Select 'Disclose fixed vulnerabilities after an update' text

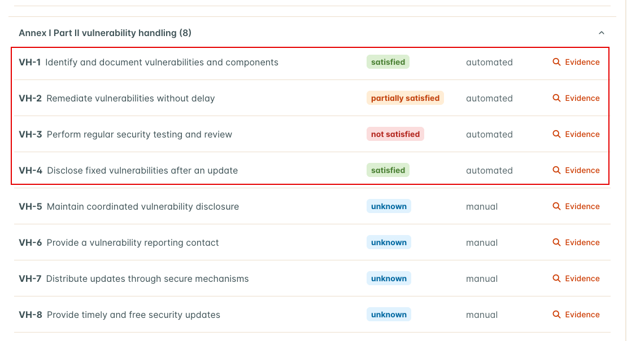coord(142,171)
